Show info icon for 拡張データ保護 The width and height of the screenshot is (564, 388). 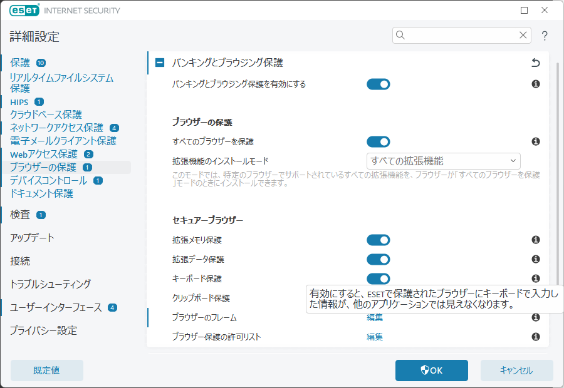click(x=536, y=259)
